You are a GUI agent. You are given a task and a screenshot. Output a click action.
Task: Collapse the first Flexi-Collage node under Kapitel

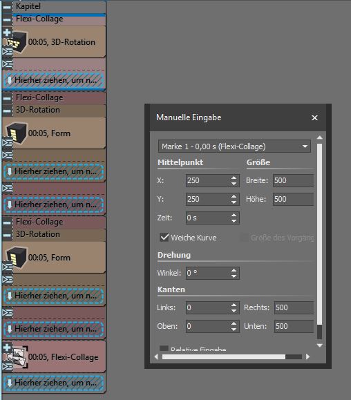[7, 19]
